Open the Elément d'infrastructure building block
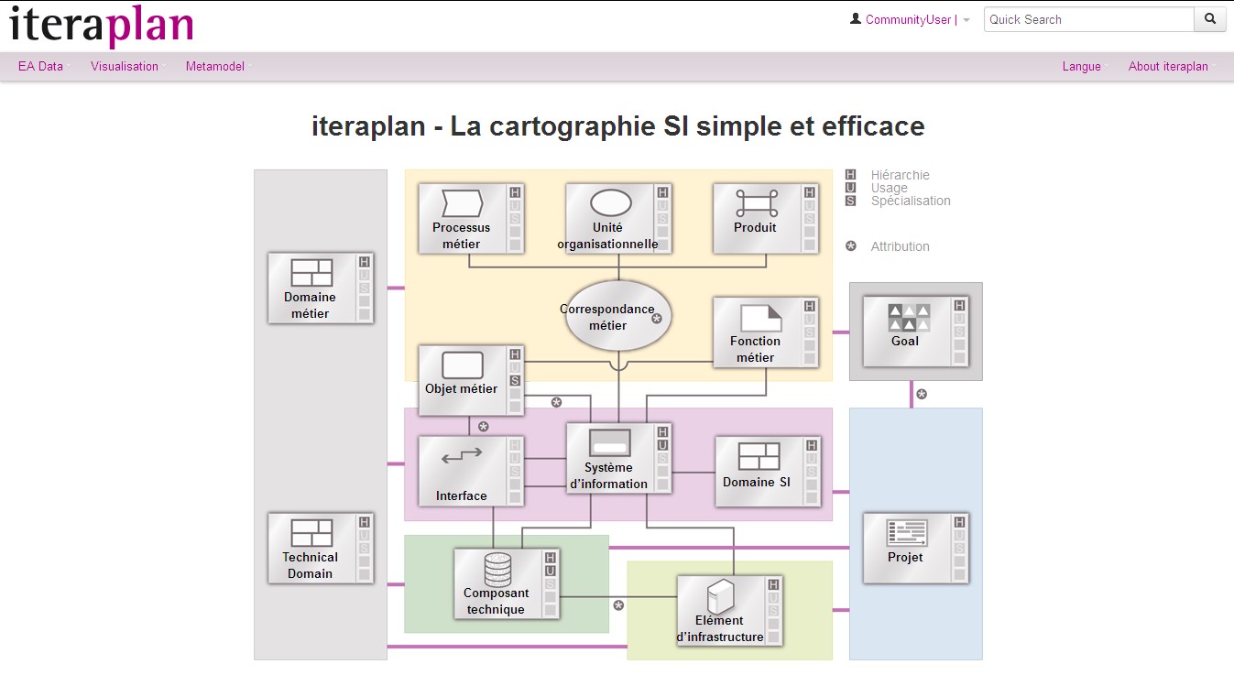1234x675 pixels. point(730,611)
